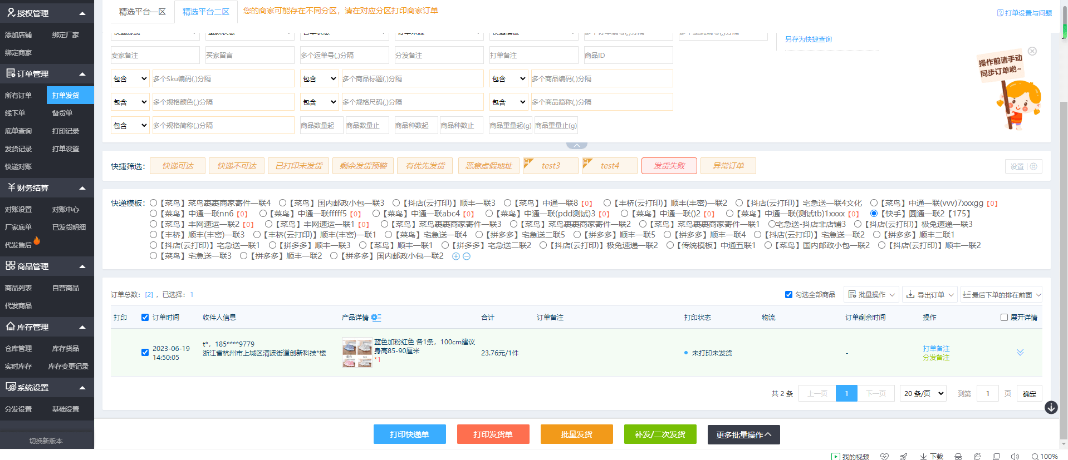This screenshot has width=1068, height=460.
Task: Open the 批量操作 dropdown
Action: click(871, 295)
